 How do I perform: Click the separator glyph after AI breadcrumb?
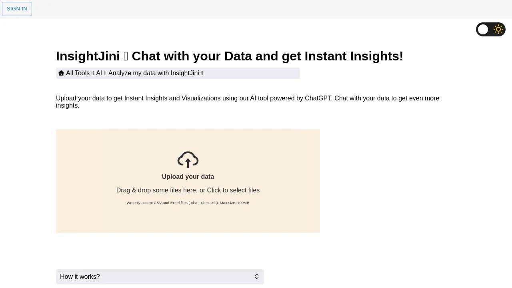[105, 73]
